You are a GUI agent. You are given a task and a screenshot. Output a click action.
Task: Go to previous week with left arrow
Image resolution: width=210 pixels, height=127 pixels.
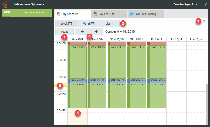coord(82,31)
